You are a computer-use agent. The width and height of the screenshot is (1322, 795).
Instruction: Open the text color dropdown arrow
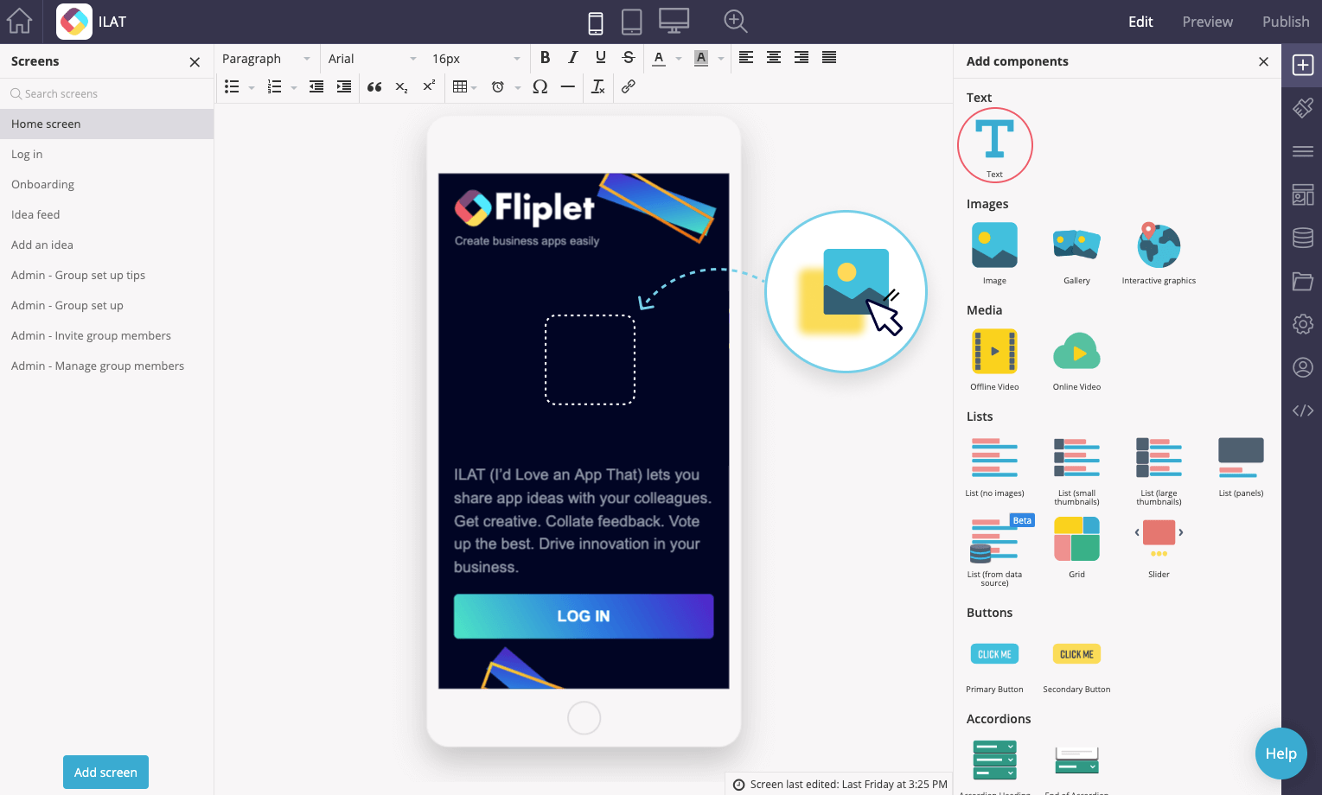pos(678,59)
